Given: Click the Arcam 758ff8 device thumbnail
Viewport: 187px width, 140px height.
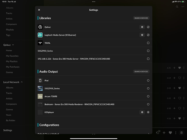Looking at the screenshot, I should [40, 96].
